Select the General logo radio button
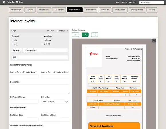Screen dimensions: 166x129 [42, 44]
